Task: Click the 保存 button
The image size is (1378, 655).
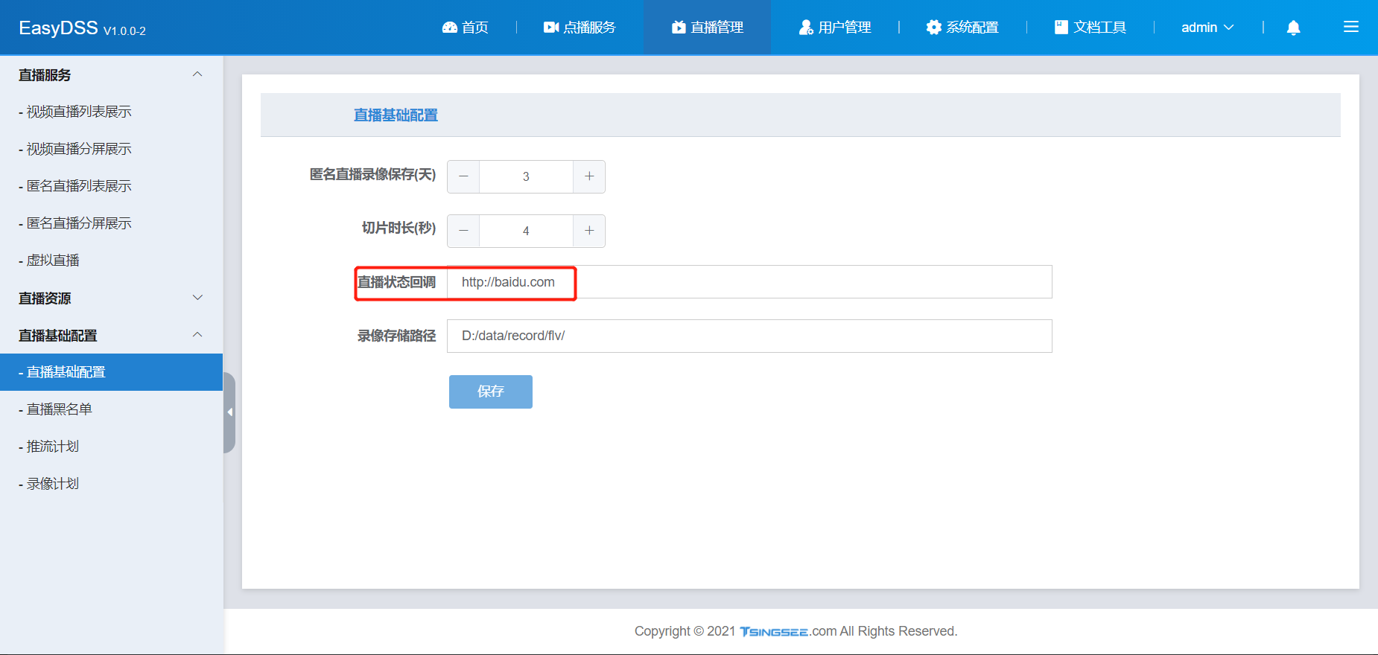Action: coord(491,392)
